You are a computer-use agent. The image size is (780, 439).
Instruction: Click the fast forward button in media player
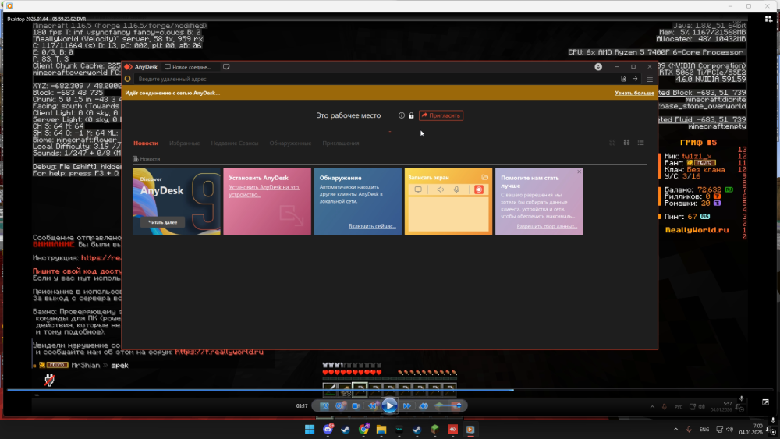coord(407,405)
